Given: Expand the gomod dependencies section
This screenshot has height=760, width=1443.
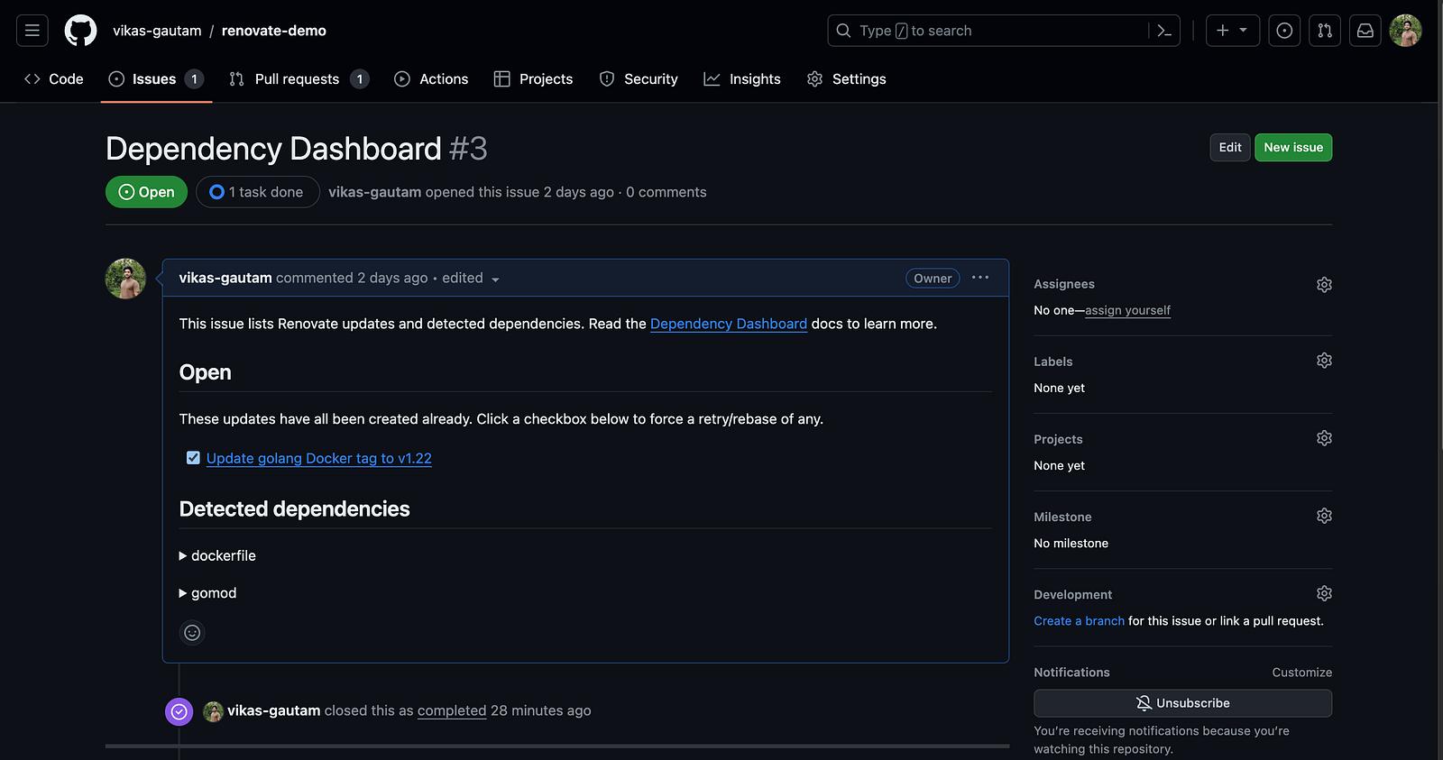Looking at the screenshot, I should (207, 592).
